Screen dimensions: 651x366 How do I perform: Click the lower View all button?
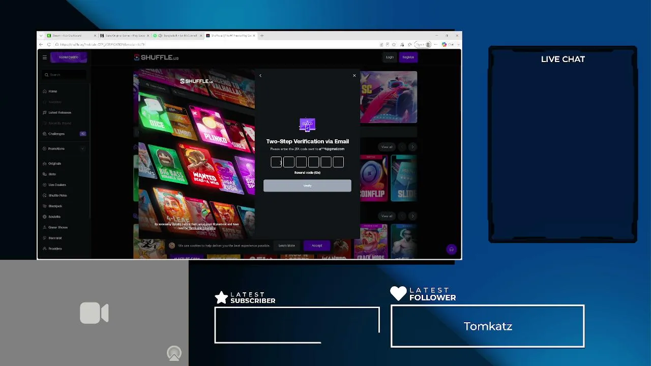point(387,216)
